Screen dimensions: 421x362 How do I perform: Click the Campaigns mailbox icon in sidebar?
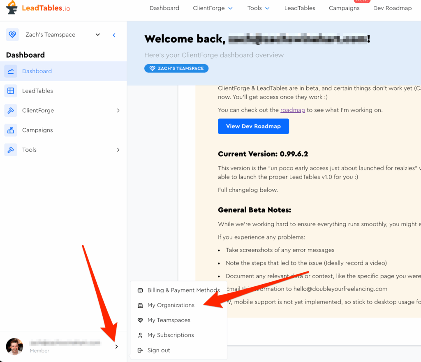click(x=11, y=130)
